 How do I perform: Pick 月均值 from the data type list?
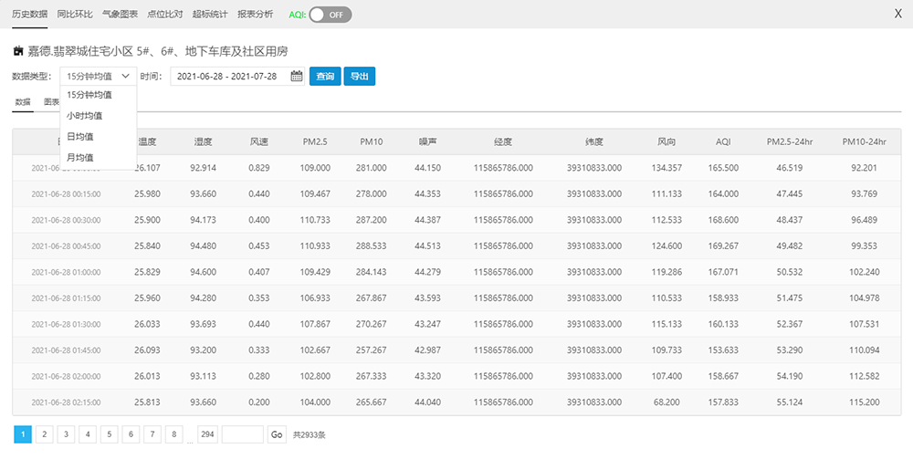pyautogui.click(x=79, y=158)
